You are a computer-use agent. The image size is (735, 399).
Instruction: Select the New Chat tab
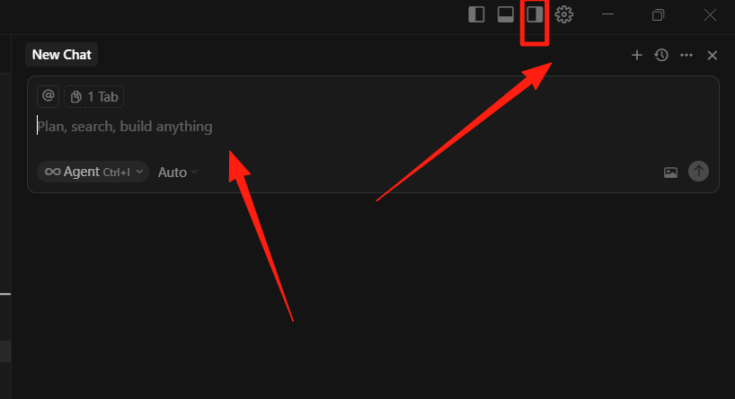pyautogui.click(x=61, y=55)
